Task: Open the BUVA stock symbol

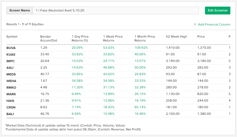Action: coord(11,48)
